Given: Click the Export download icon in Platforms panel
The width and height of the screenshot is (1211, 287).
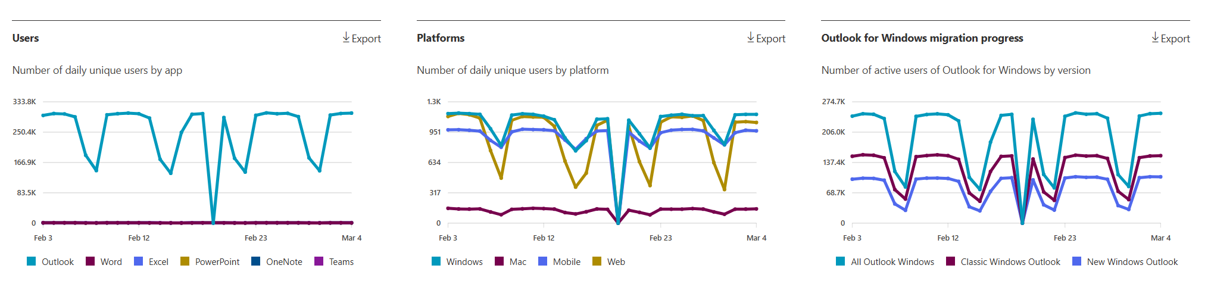Looking at the screenshot, I should [751, 38].
